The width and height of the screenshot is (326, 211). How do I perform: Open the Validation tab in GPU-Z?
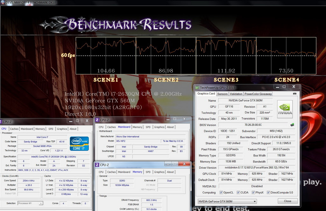click(236, 94)
